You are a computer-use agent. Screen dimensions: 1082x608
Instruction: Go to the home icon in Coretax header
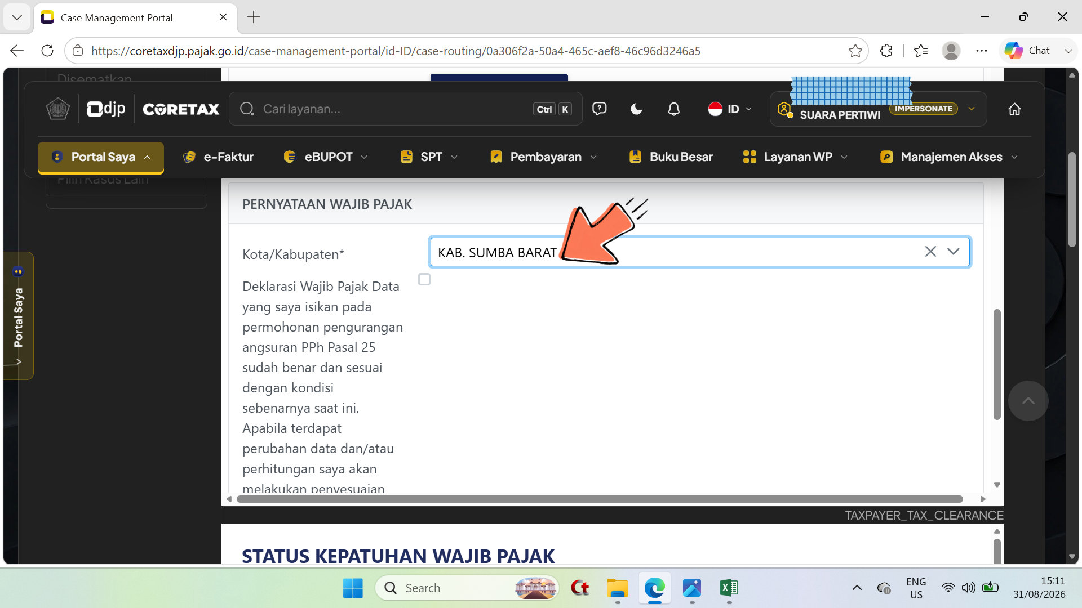pos(1014,109)
